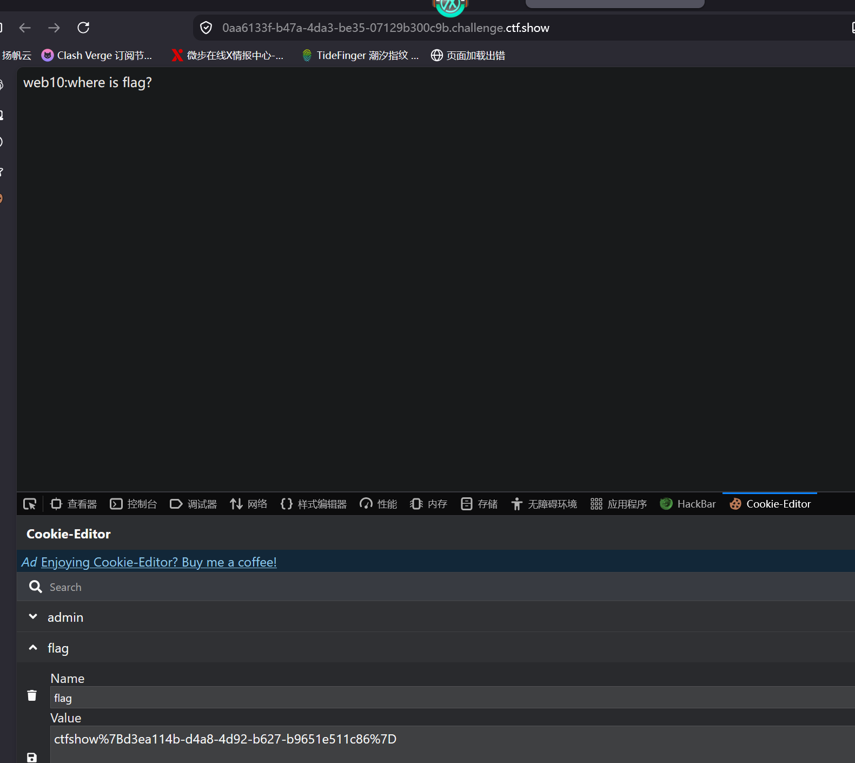Open the 内存 memory tab
The width and height of the screenshot is (855, 763).
click(x=429, y=504)
